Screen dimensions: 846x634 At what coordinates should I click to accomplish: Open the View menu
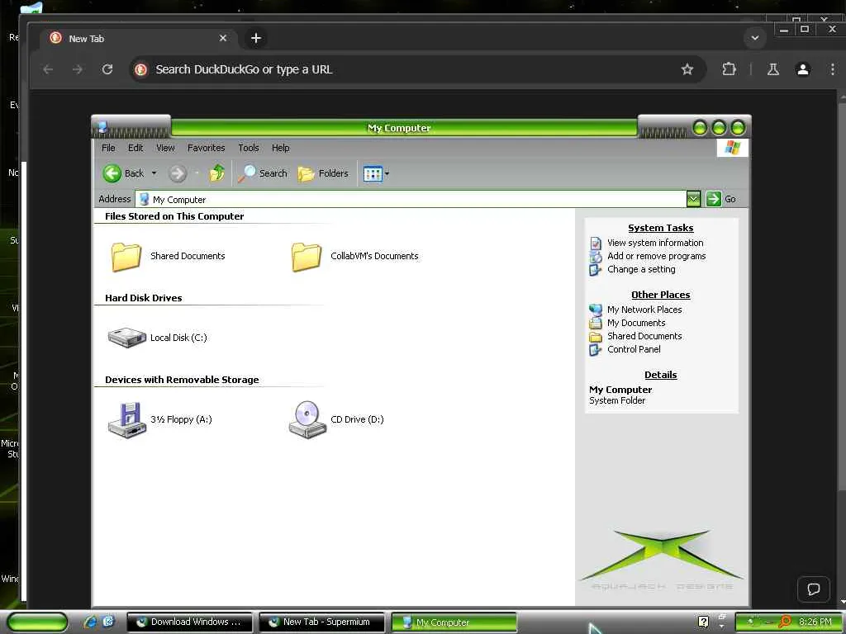[x=165, y=148]
